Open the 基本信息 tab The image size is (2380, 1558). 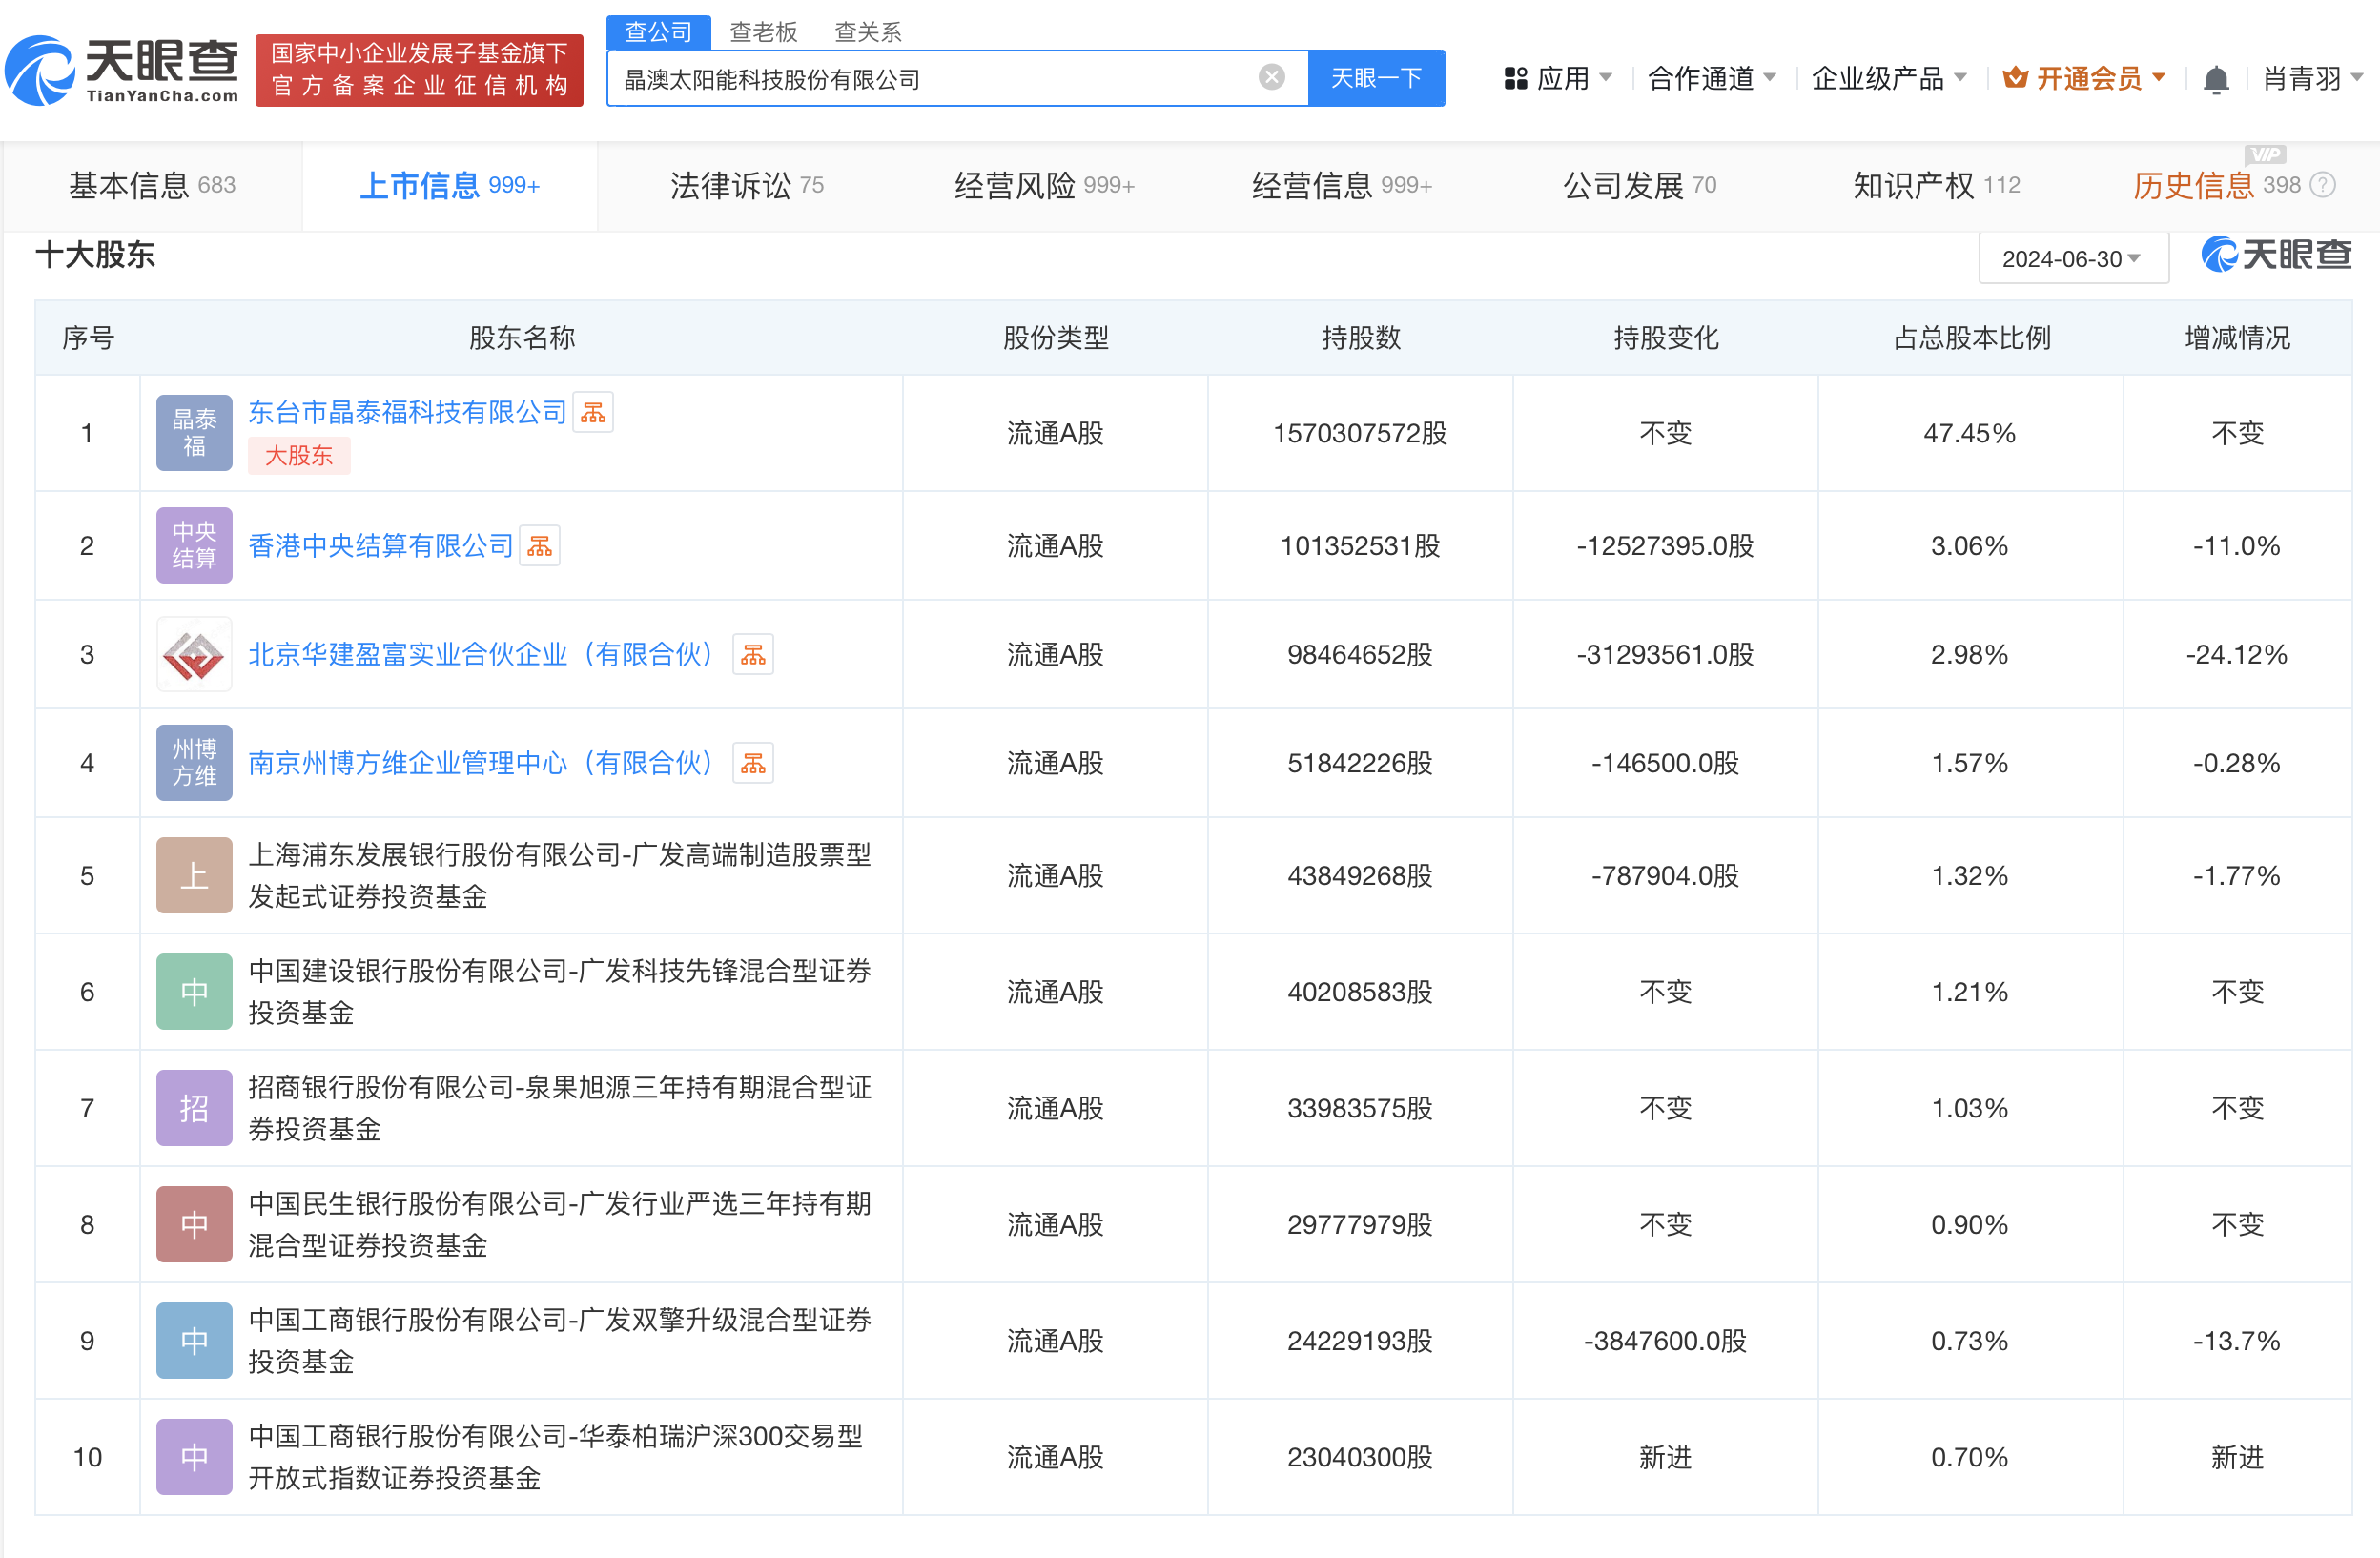pyautogui.click(x=152, y=186)
